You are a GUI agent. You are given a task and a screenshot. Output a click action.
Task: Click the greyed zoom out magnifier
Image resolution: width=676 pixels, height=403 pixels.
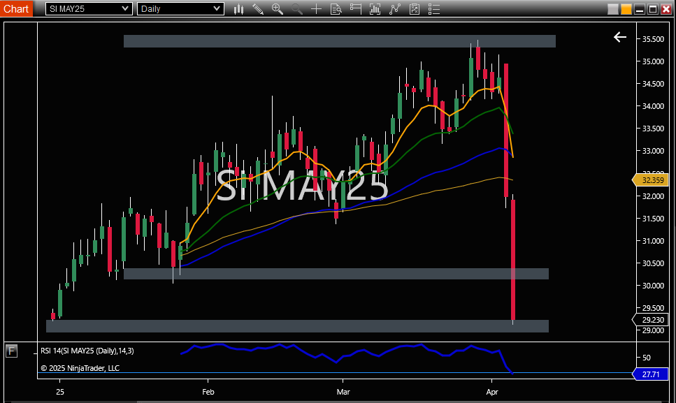point(296,9)
